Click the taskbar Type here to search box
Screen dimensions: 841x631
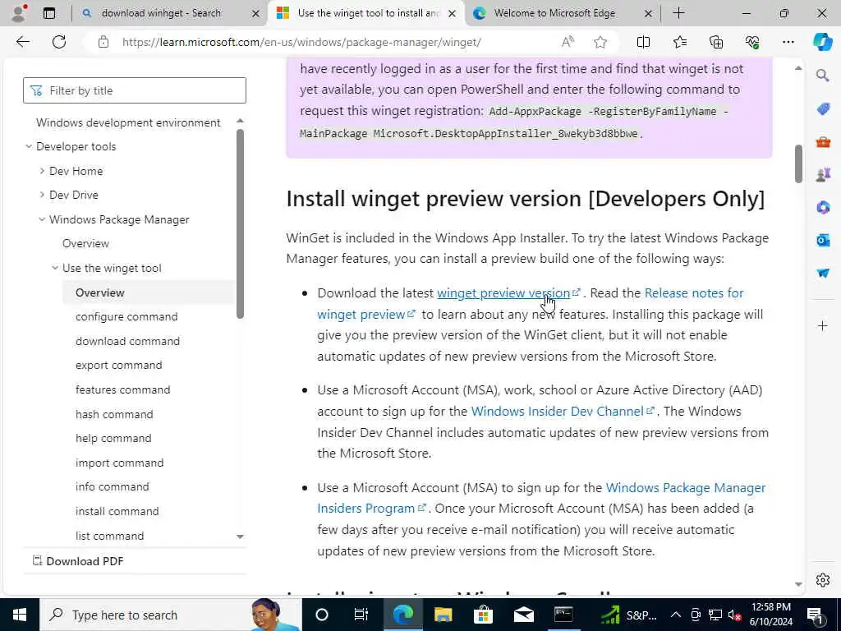click(169, 615)
